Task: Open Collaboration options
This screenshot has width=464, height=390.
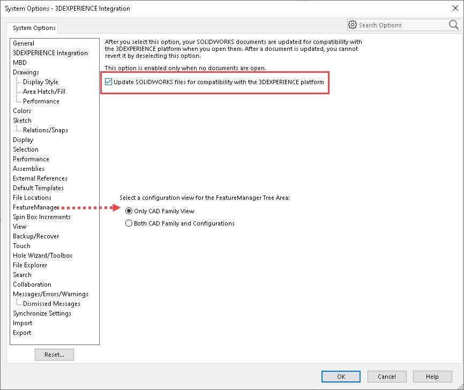Action: 32,284
